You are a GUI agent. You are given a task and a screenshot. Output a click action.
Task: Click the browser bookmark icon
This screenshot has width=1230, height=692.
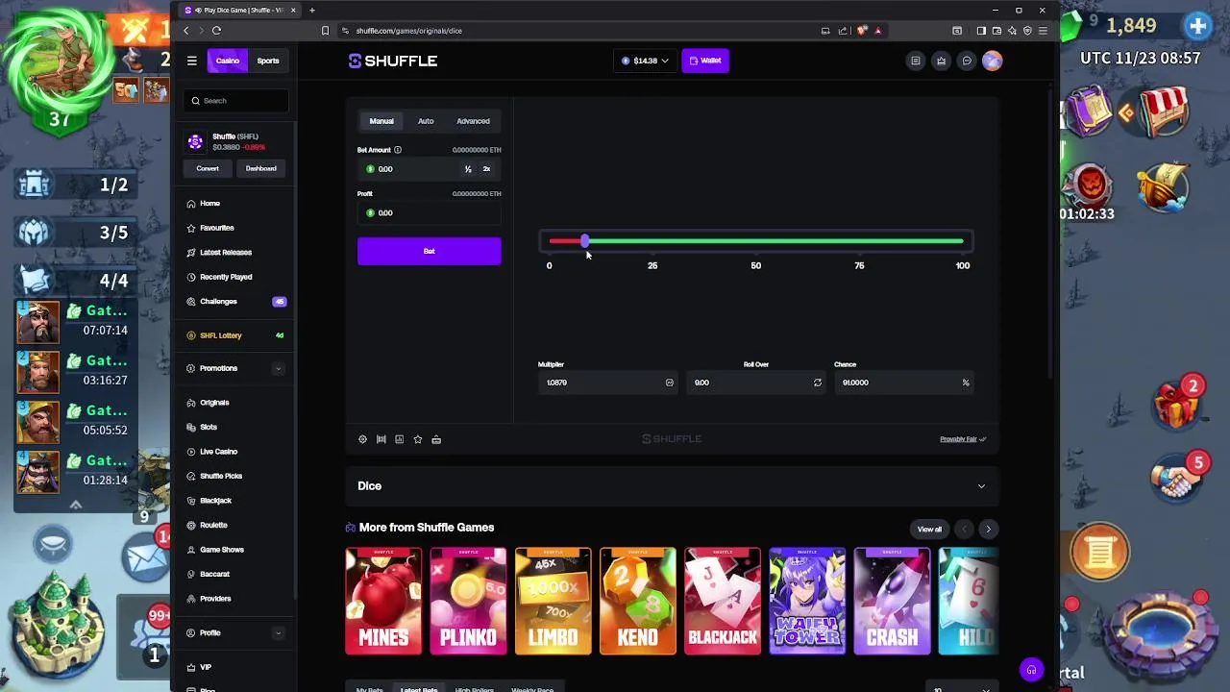pos(325,31)
